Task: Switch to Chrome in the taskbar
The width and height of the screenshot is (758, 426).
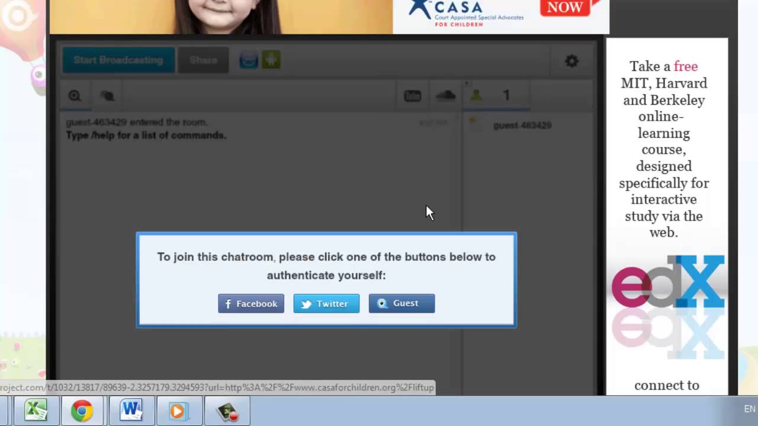Action: pyautogui.click(x=82, y=411)
